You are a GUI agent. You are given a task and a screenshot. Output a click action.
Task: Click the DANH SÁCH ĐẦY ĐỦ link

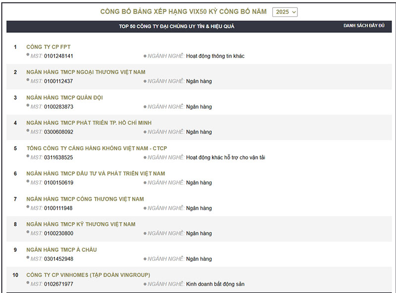pyautogui.click(x=364, y=26)
